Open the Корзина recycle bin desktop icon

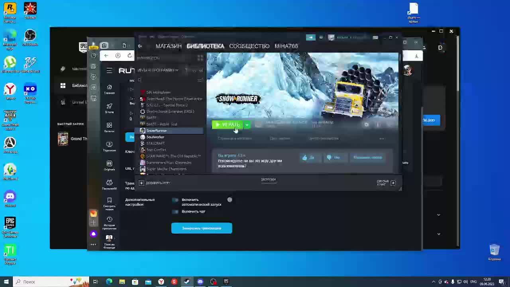point(494,253)
